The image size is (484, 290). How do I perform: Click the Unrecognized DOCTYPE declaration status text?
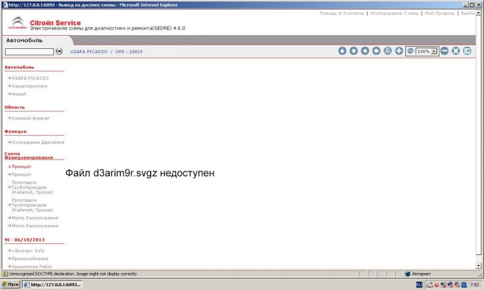click(x=73, y=274)
